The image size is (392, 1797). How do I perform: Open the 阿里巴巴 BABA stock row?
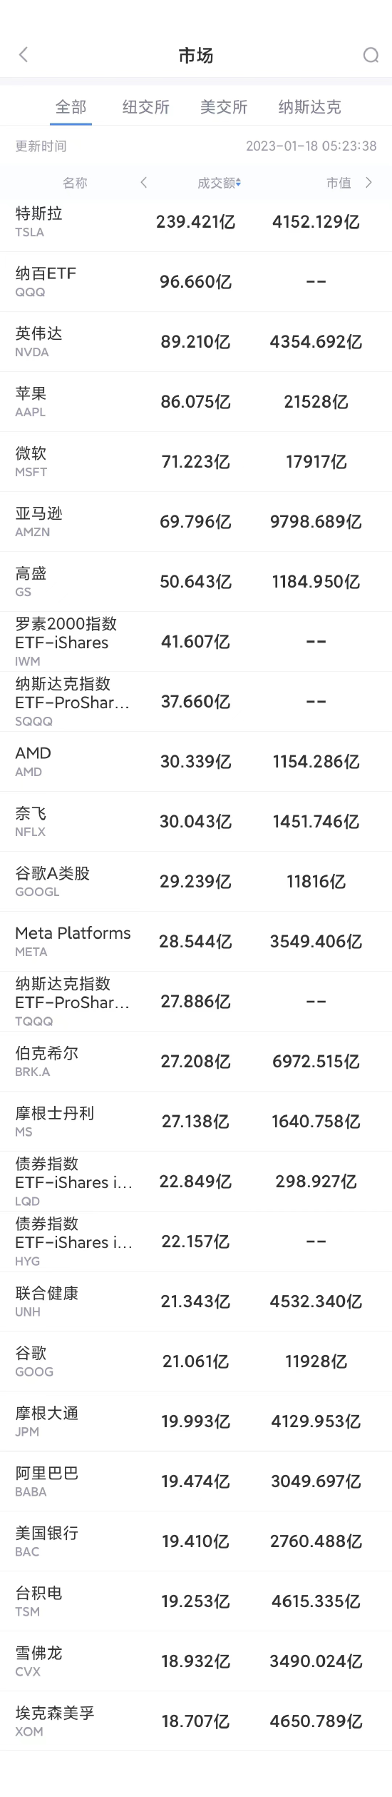tap(196, 1481)
